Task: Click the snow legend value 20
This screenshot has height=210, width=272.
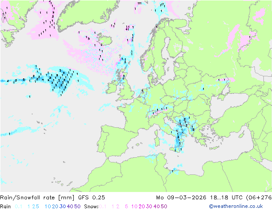Action: pos(142,207)
